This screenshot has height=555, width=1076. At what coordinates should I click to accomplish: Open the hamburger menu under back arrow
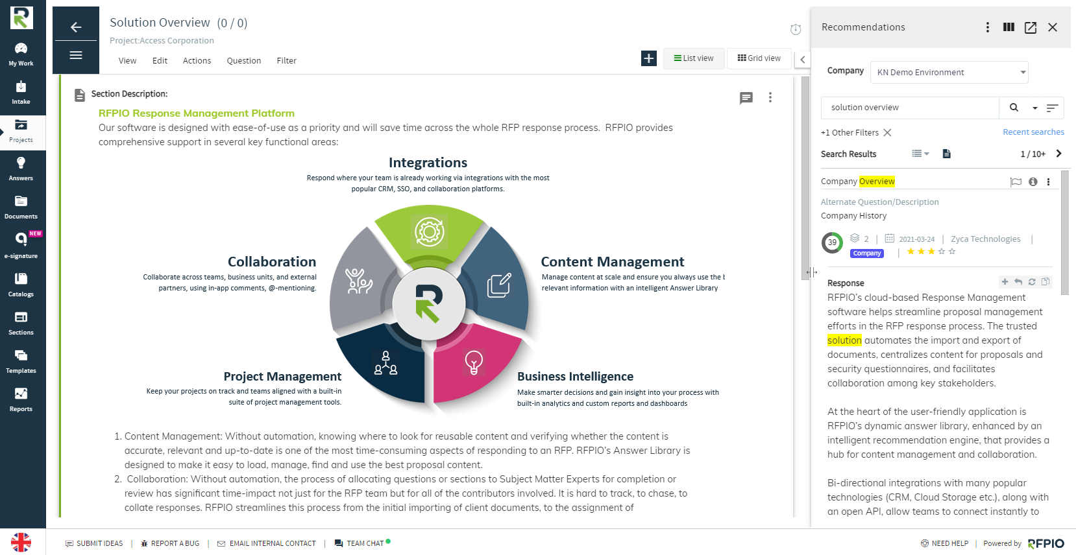pyautogui.click(x=76, y=55)
